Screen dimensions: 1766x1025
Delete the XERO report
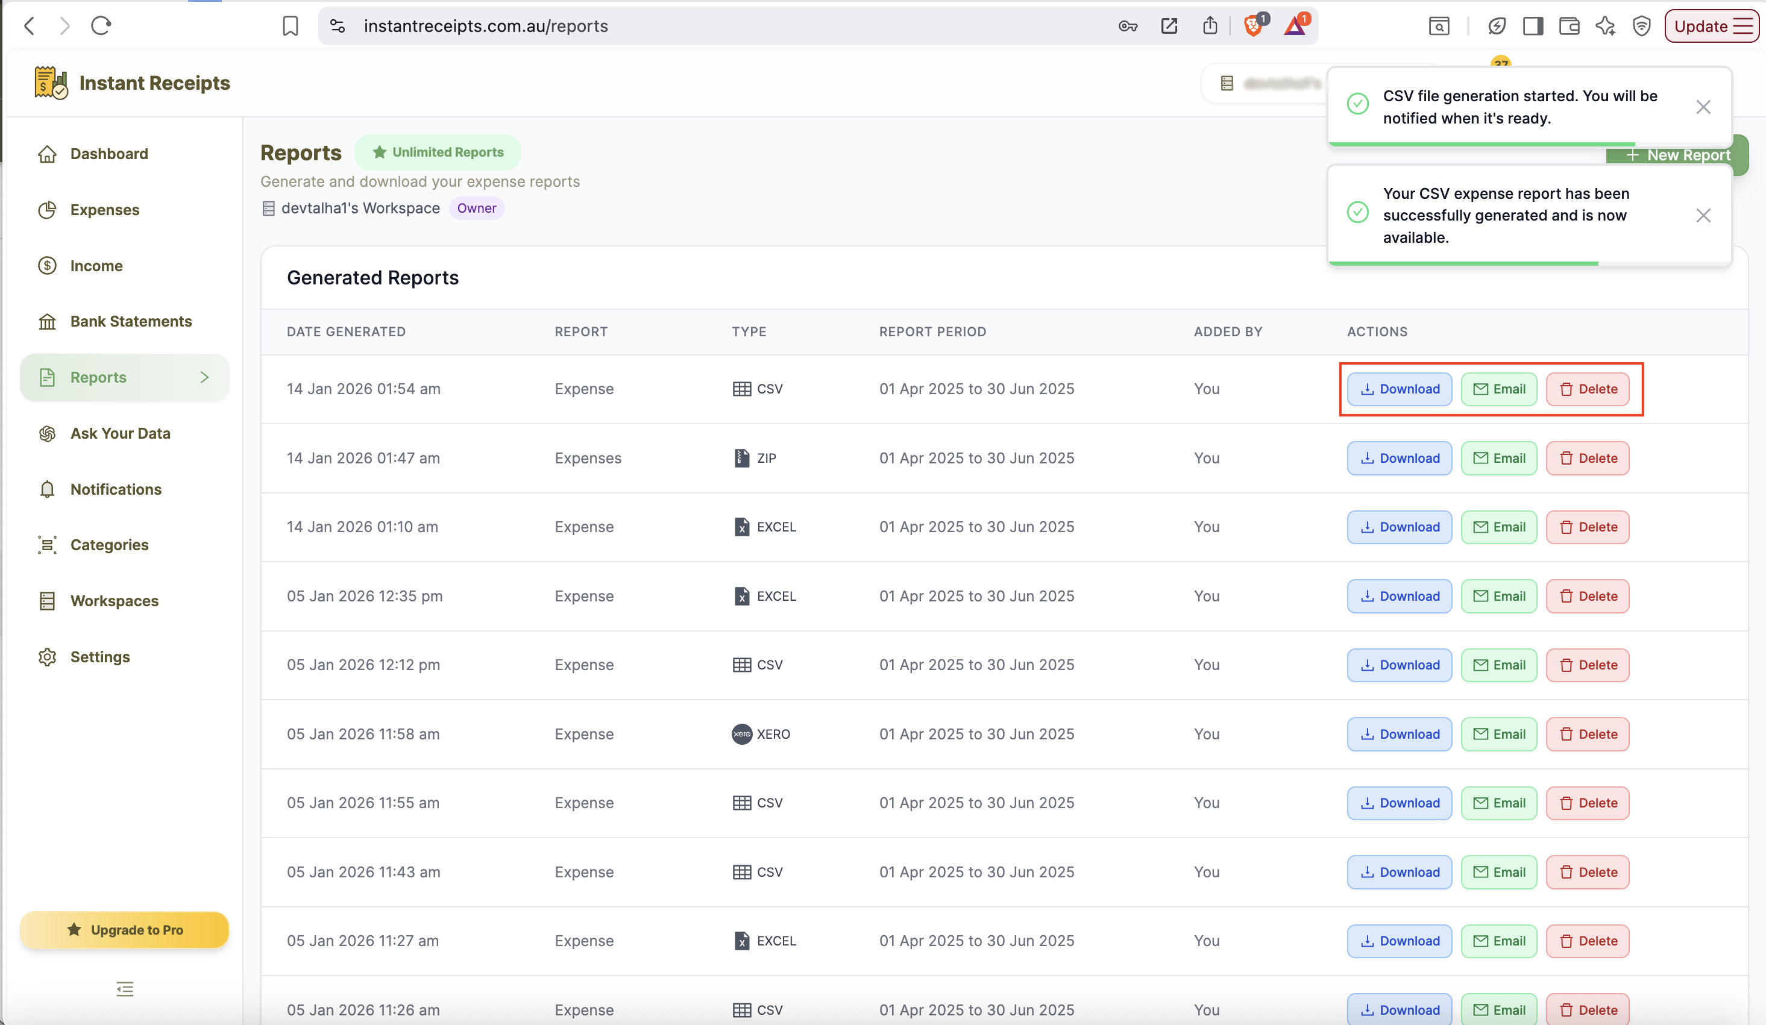(1588, 734)
